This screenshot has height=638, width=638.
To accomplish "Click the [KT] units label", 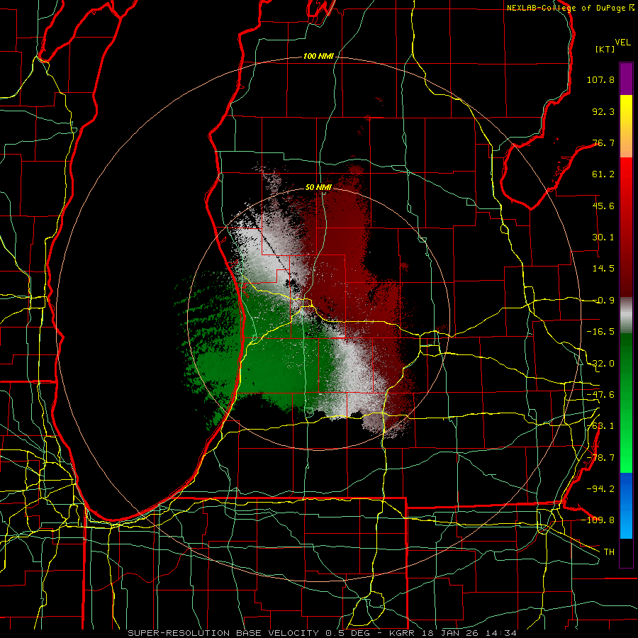I will 605,49.
